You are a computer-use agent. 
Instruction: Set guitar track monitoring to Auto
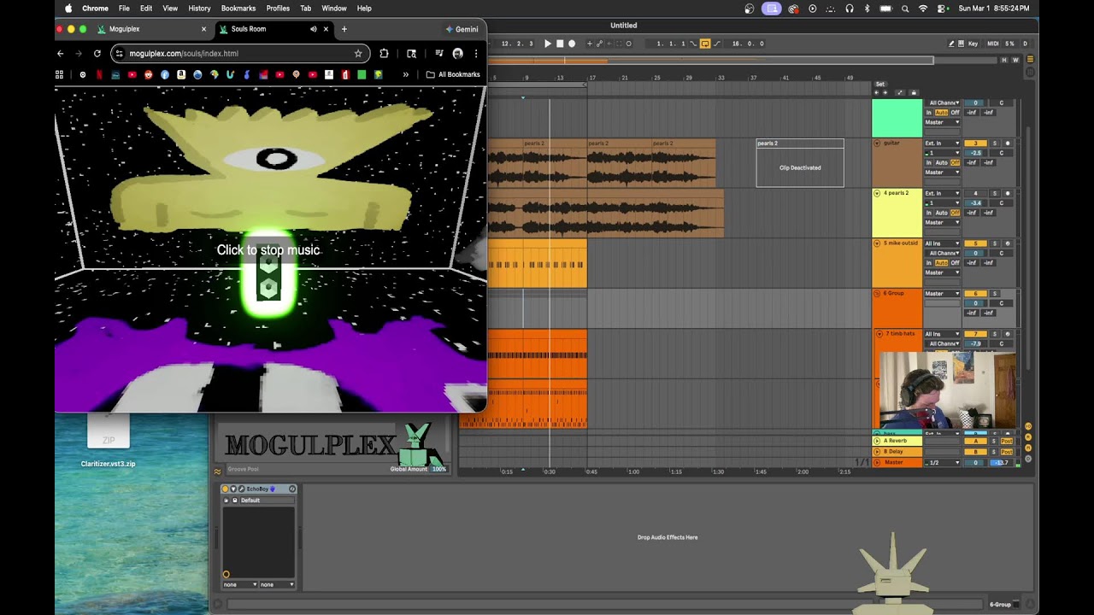[942, 162]
